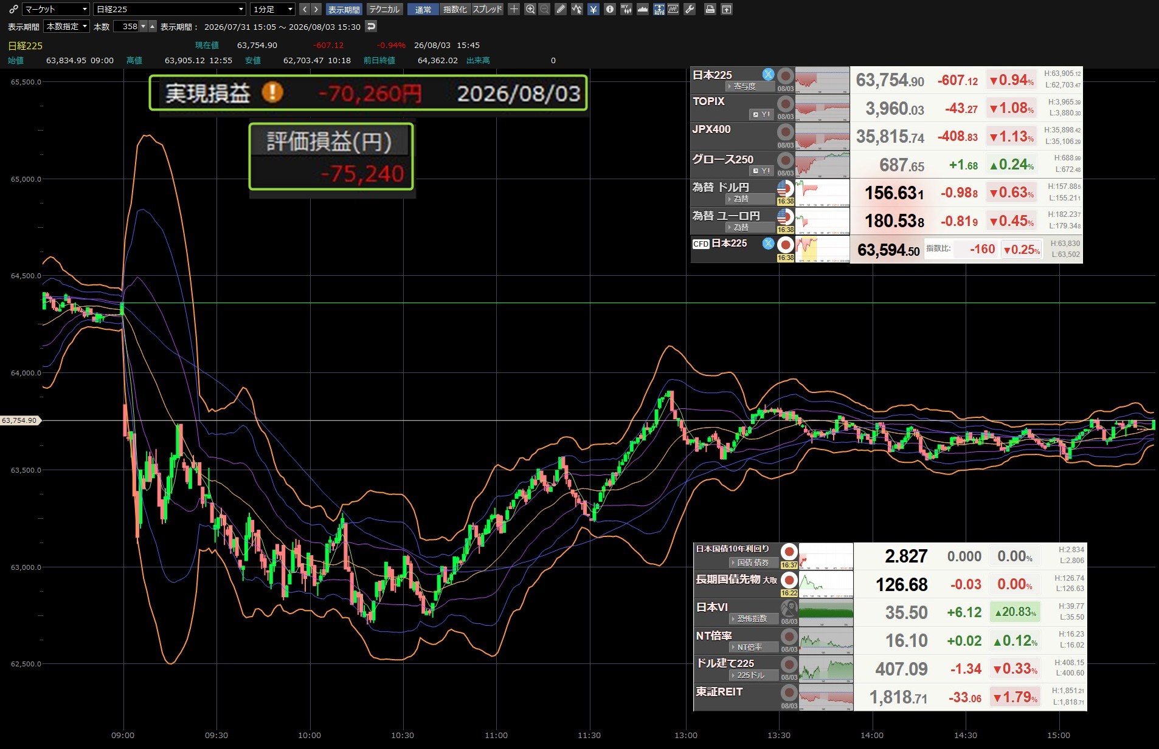Print the chart with the printer icon
This screenshot has width=1159, height=749.
[x=710, y=9]
